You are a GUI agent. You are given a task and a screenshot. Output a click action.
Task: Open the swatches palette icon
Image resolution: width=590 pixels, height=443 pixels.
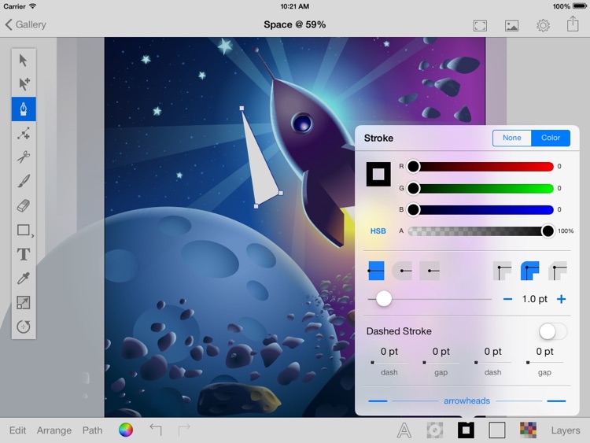[x=528, y=430]
